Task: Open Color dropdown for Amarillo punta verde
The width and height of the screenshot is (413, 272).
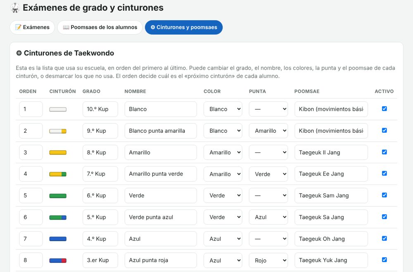Action: point(223,174)
